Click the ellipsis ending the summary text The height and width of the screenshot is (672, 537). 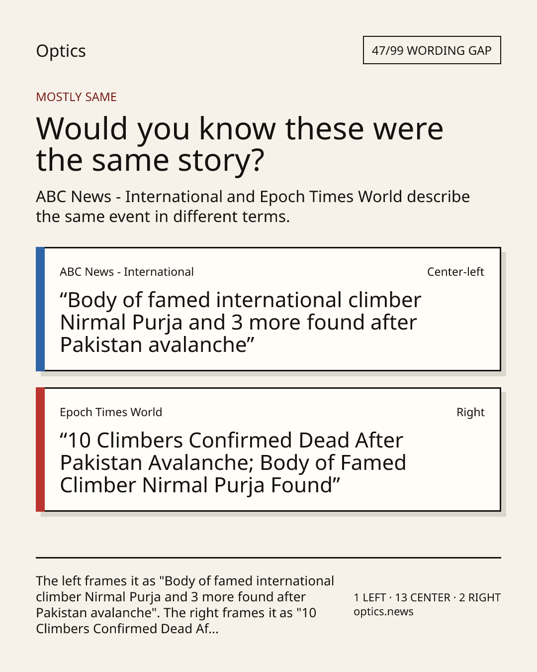pyautogui.click(x=214, y=629)
